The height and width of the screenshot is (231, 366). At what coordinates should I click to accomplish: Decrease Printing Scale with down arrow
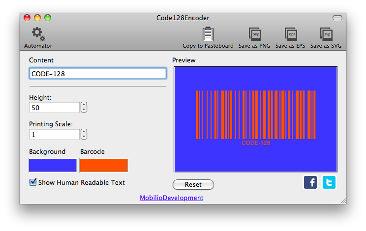84,137
